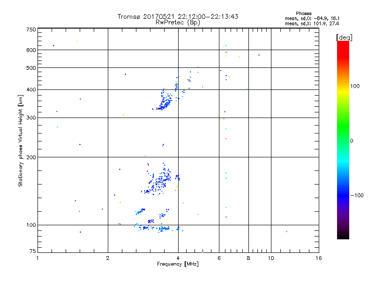Click the frequency axis label "10"
This screenshot has width=375, height=281.
tap(271, 258)
